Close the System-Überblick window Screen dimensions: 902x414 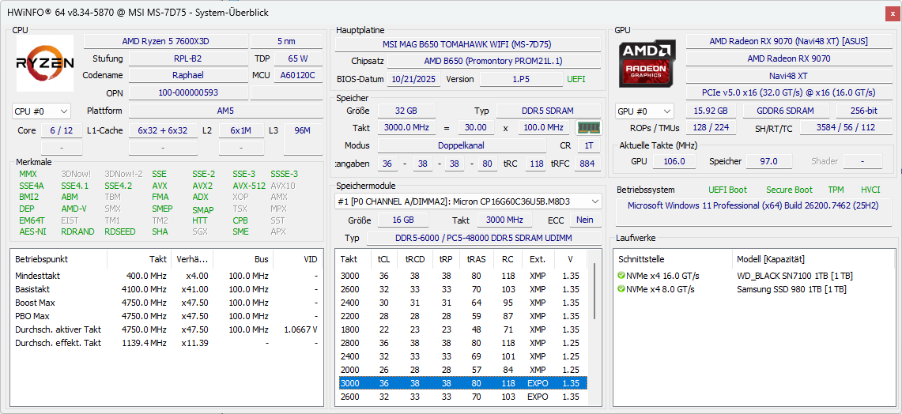click(893, 13)
